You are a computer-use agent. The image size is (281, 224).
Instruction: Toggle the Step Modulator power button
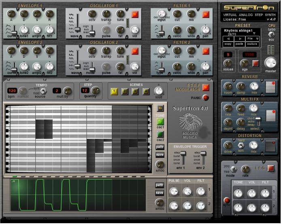click(x=206, y=88)
